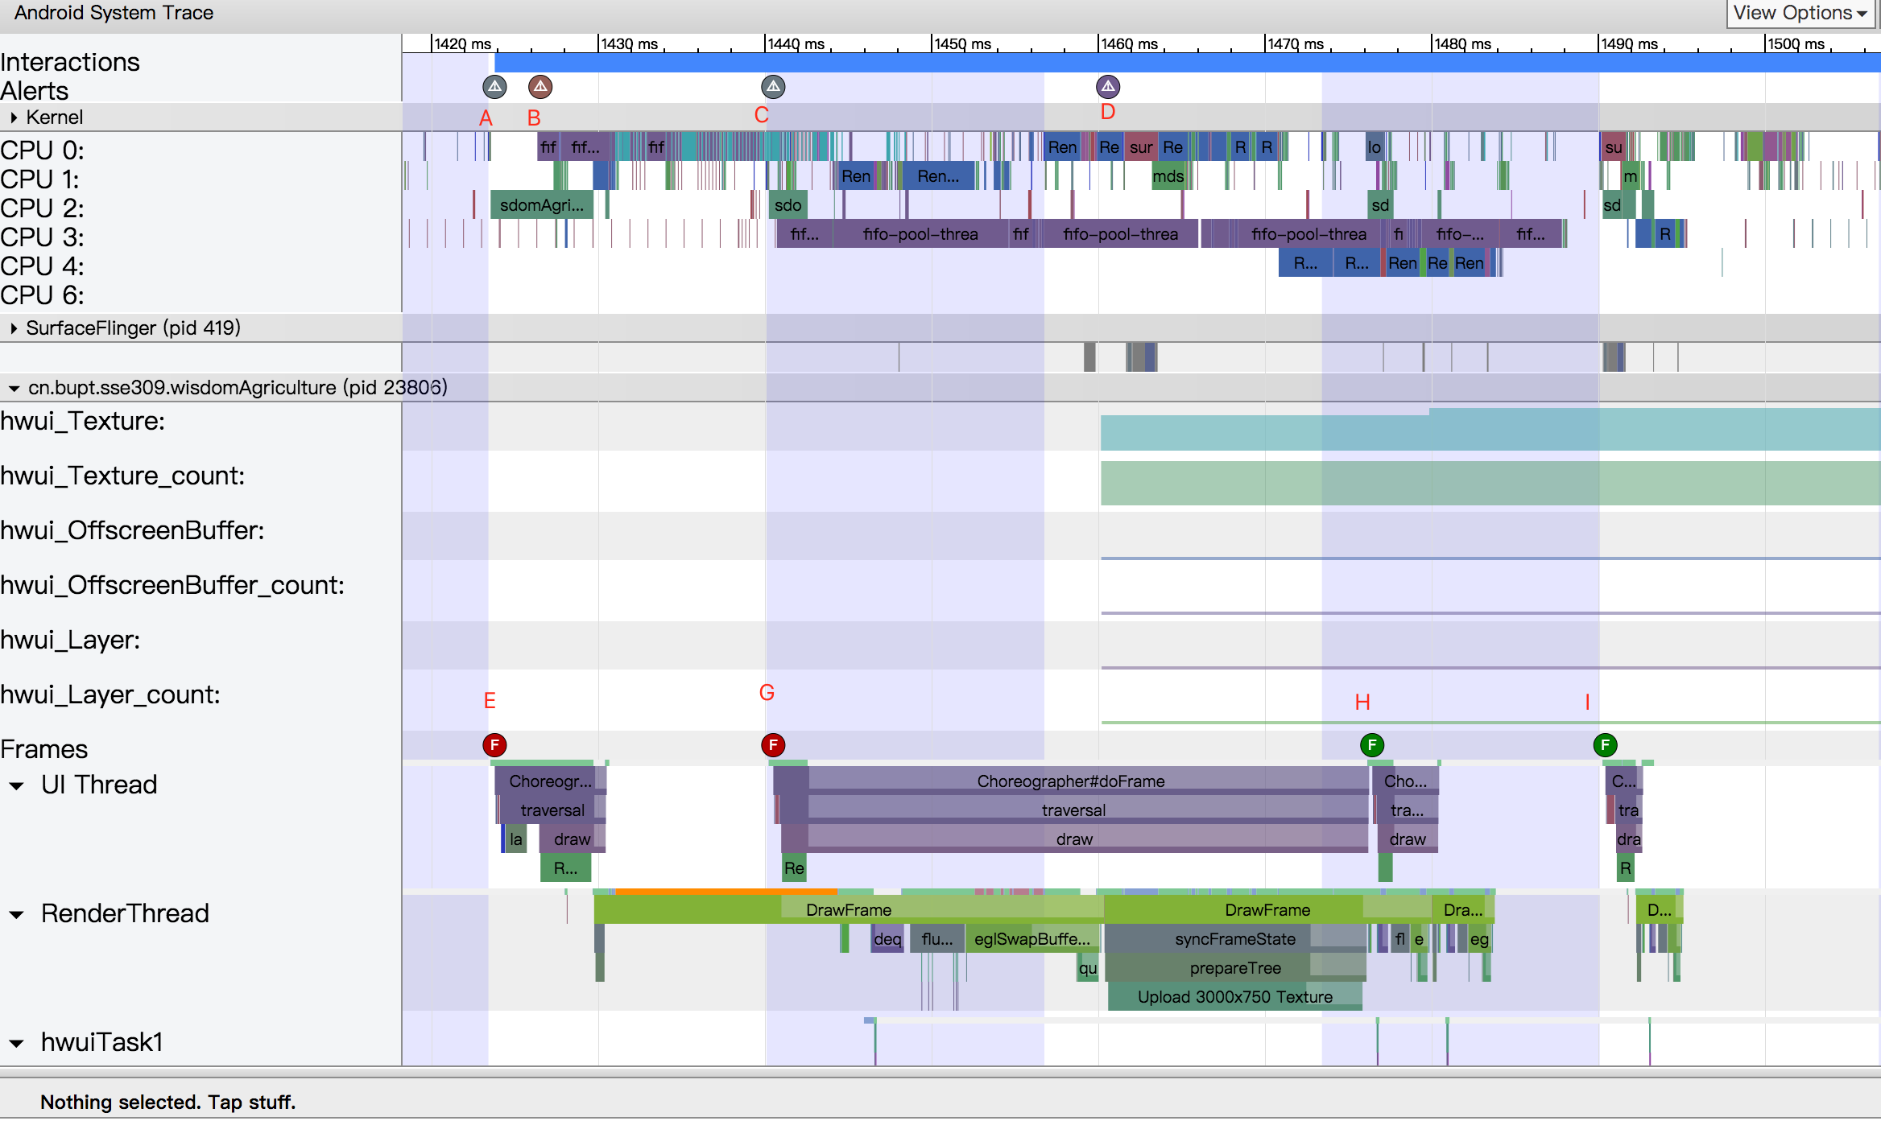Select the Upload 3000x750 Texture slice
This screenshot has width=1881, height=1125.
pyautogui.click(x=1234, y=997)
